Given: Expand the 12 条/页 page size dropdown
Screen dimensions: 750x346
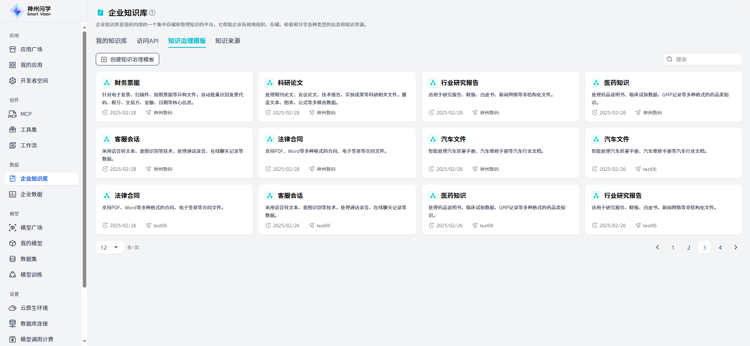Looking at the screenshot, I should click(x=110, y=247).
